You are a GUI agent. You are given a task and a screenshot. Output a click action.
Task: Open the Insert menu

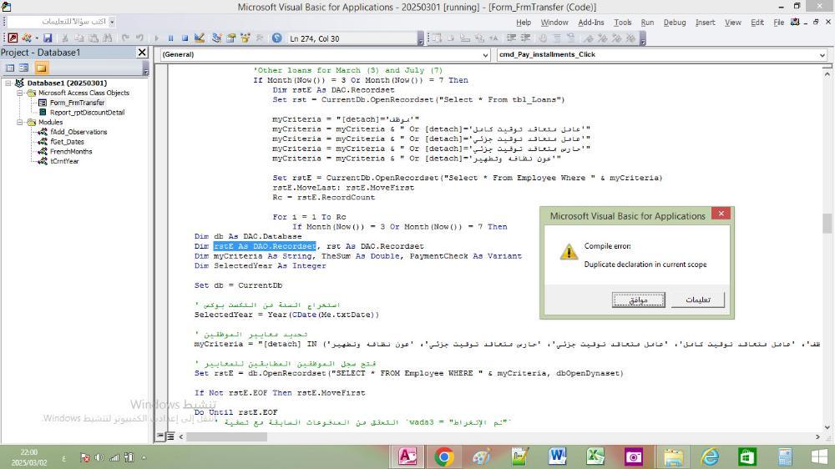(x=705, y=23)
